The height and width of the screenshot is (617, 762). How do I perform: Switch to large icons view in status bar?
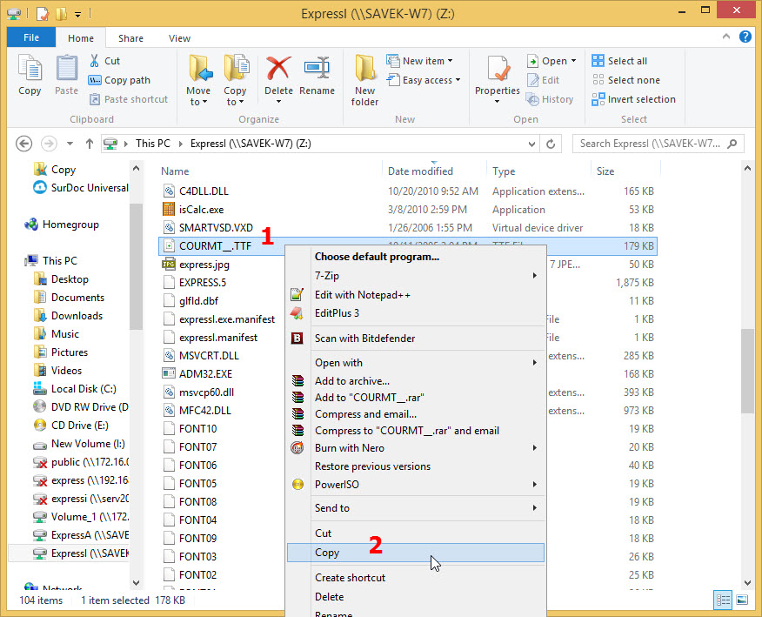pyautogui.click(x=741, y=600)
